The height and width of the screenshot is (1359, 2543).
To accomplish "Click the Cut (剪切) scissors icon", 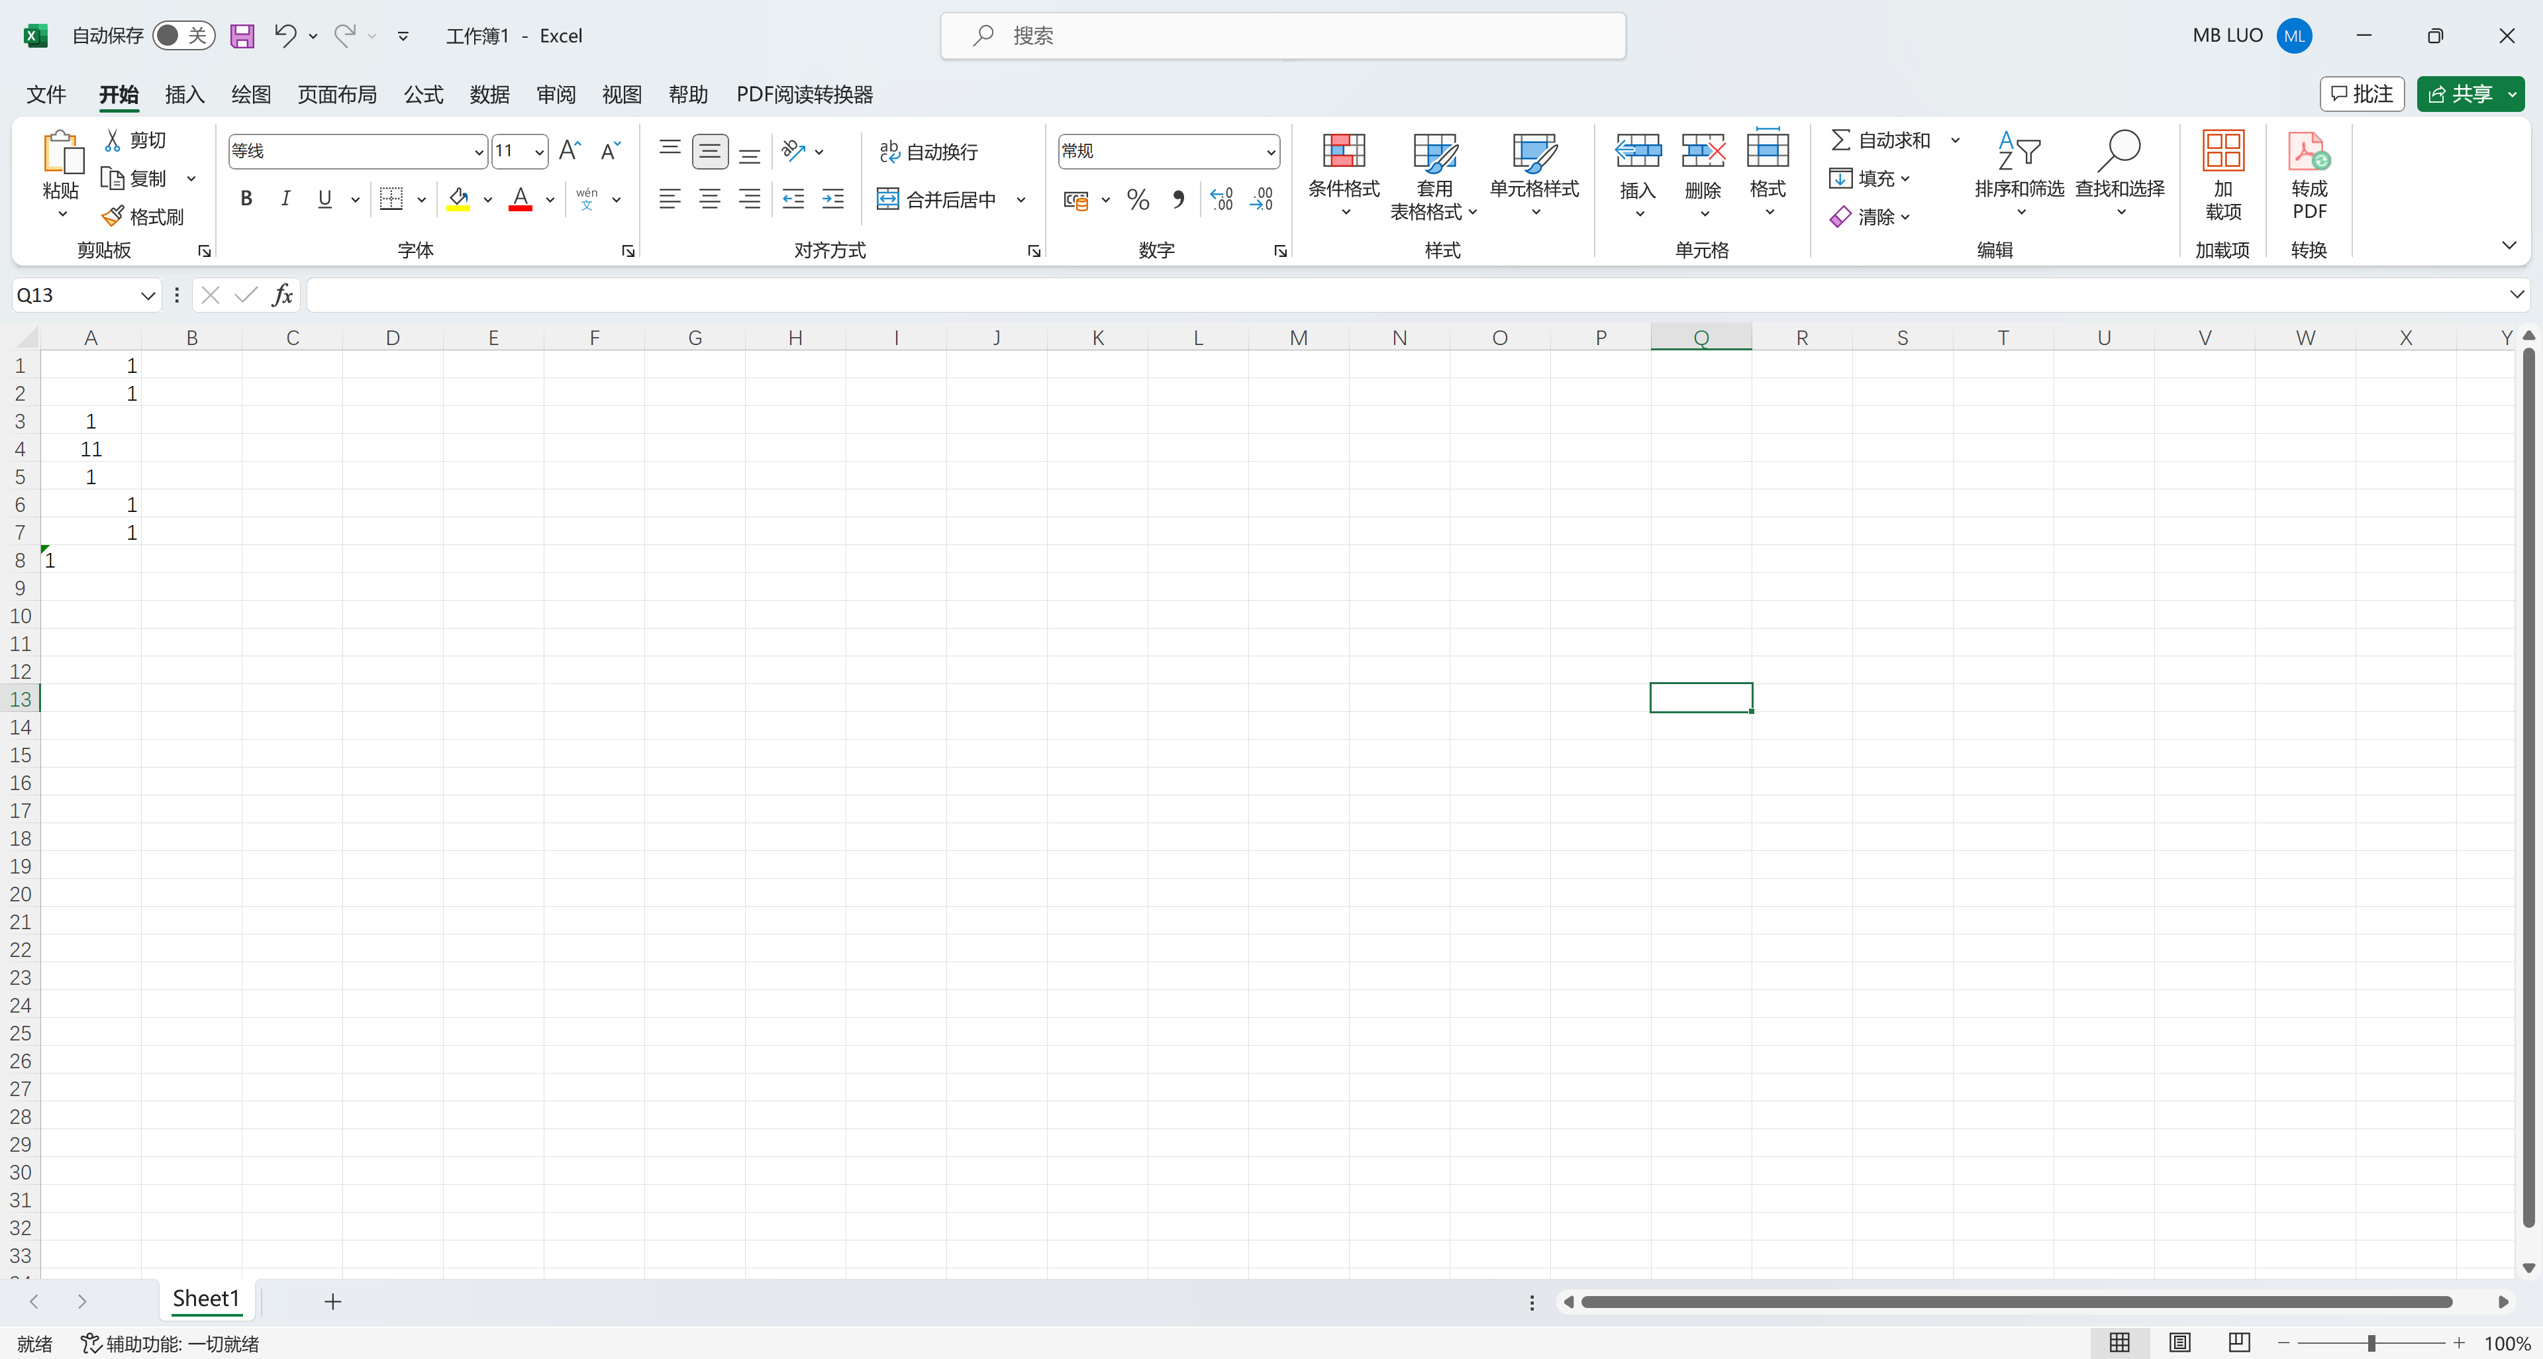I will pos(113,140).
